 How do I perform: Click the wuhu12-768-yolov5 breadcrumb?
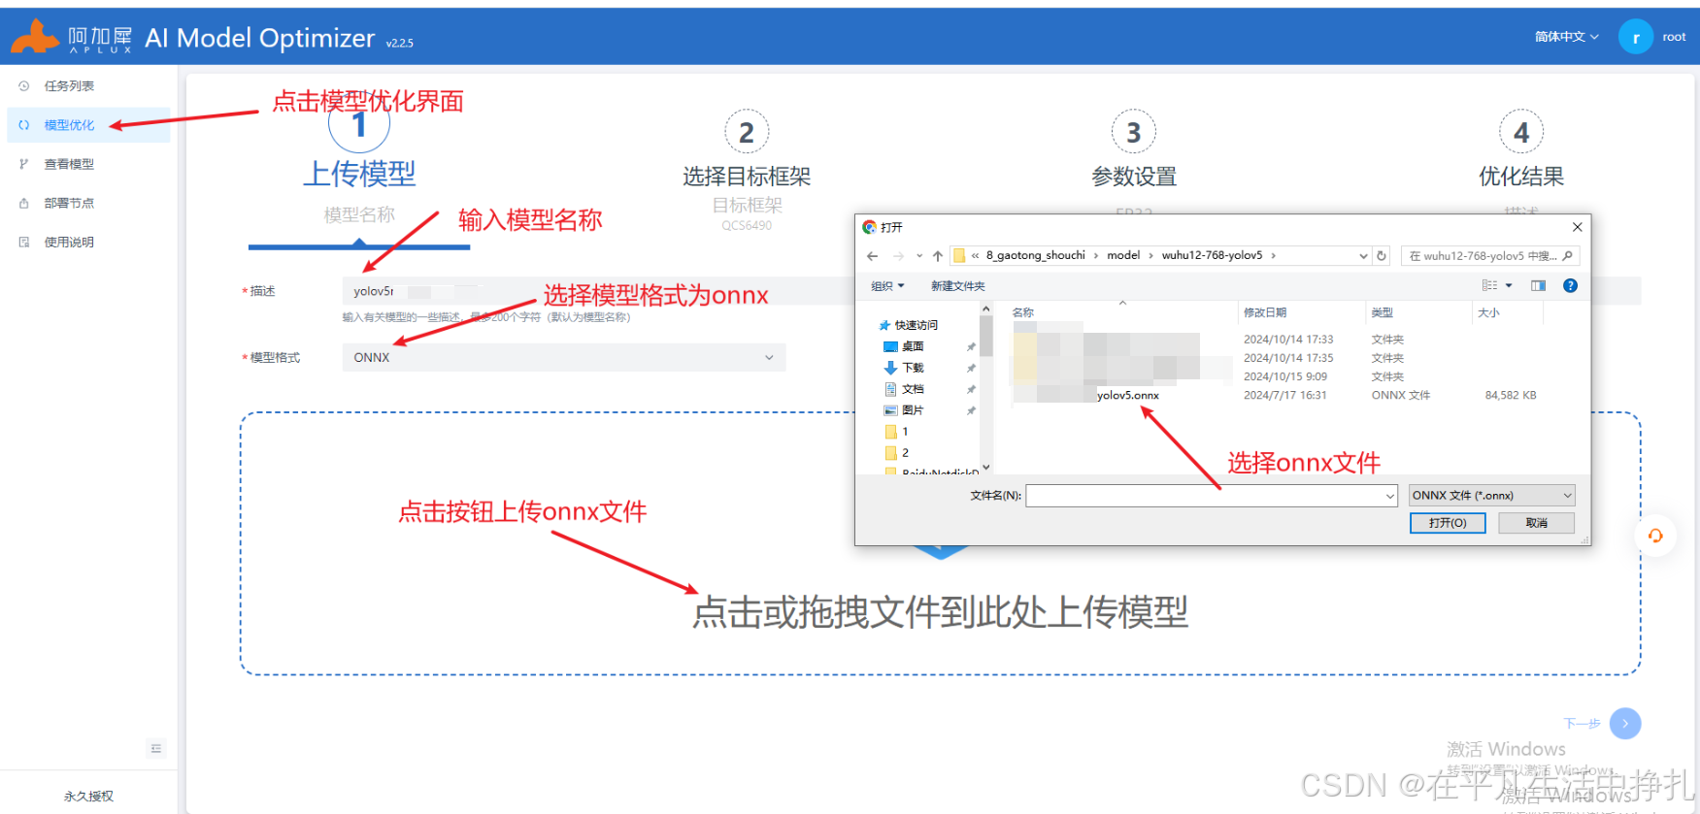(1212, 255)
